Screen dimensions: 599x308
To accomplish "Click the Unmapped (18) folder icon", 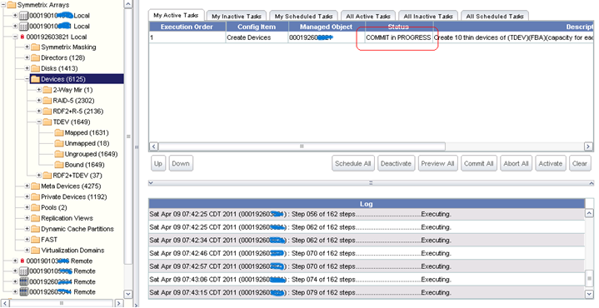I will pos(59,143).
